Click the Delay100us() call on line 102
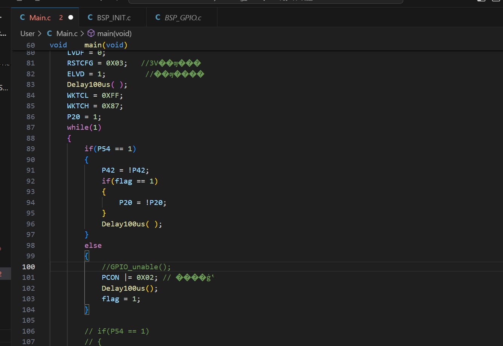Screen dimensions: 503x346 click(x=130, y=288)
